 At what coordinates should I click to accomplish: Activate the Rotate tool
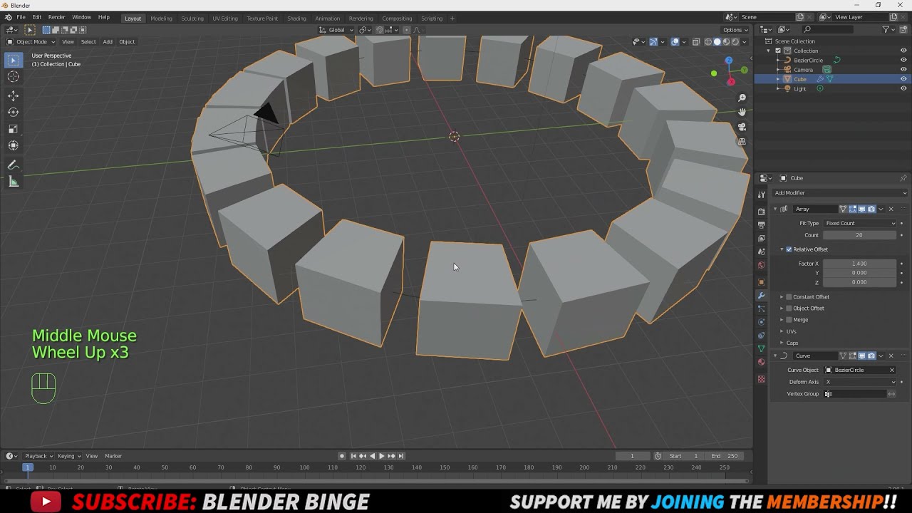[x=13, y=112]
